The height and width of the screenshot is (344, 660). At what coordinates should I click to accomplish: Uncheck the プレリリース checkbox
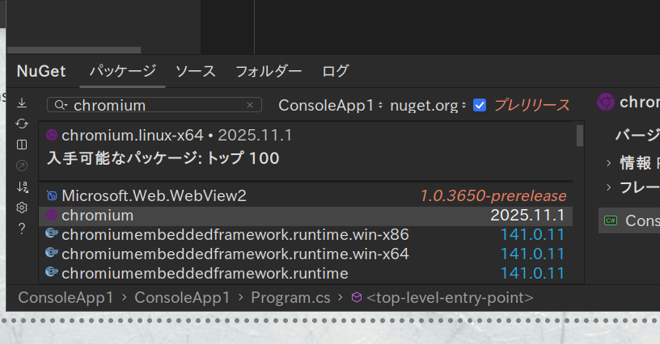pos(480,105)
